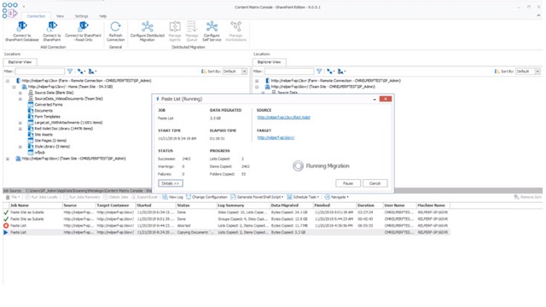546x307 pixels.
Task: Click Manage Queue ribbon icon
Action: (x=191, y=32)
